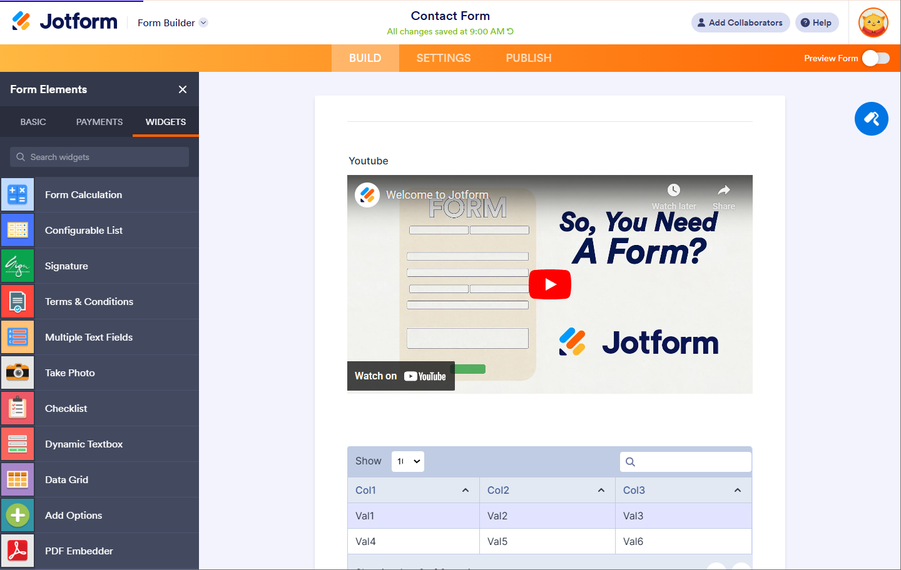
Task: Click the Jotform channel icon in video
Action: [367, 195]
